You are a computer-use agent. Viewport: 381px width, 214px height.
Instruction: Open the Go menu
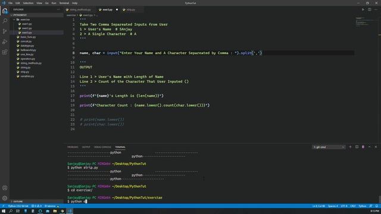tap(47, 3)
